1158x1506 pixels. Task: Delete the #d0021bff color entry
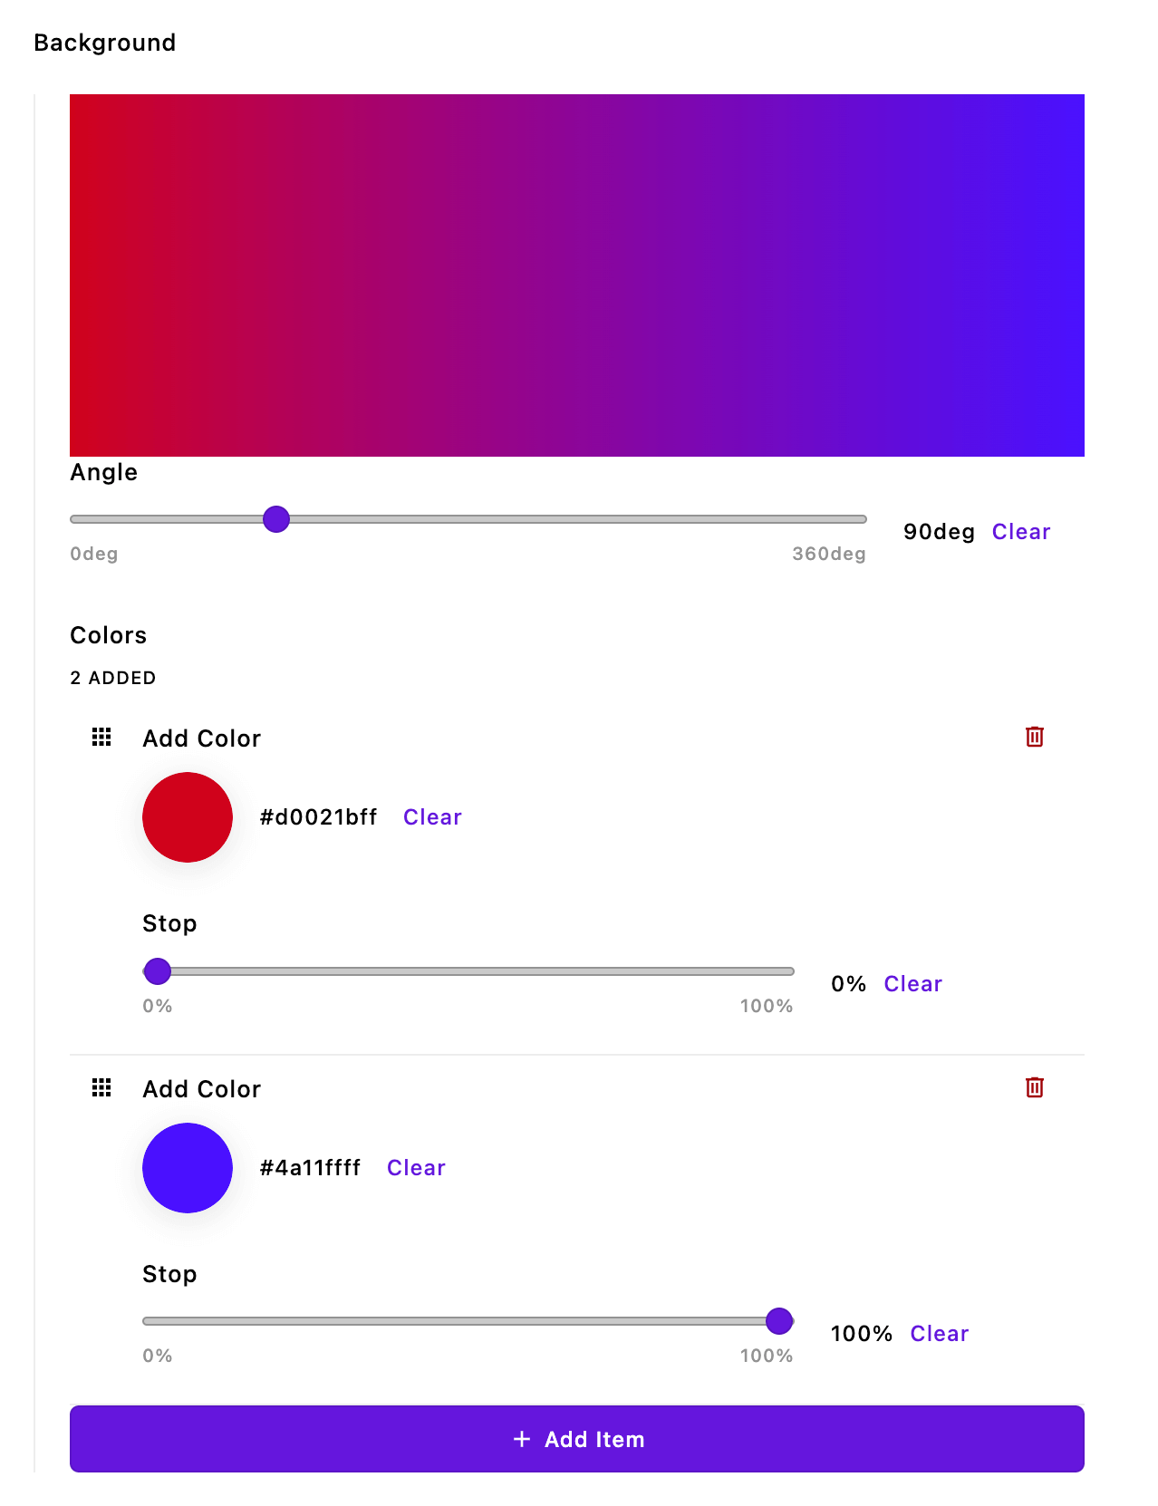(x=1034, y=737)
